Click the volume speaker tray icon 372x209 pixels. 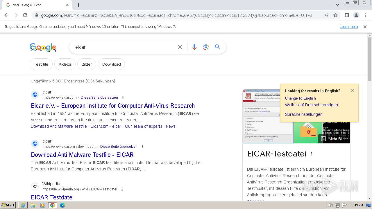(330, 205)
